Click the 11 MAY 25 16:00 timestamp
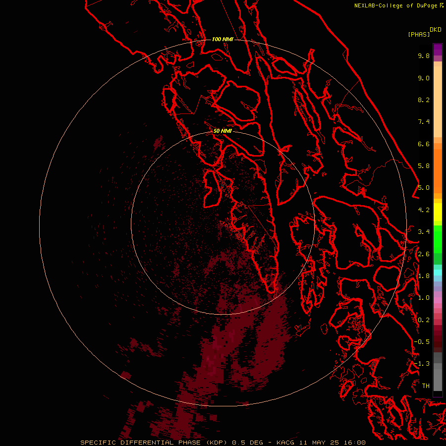Screen dimensions: 446x446 332,443
